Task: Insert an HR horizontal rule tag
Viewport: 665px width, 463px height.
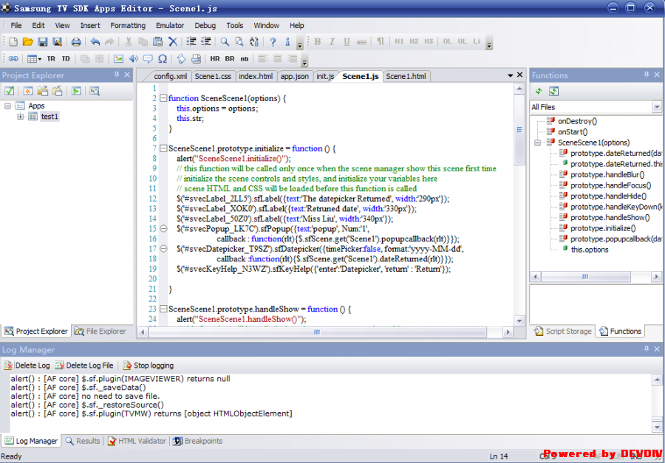Action: click(215, 58)
